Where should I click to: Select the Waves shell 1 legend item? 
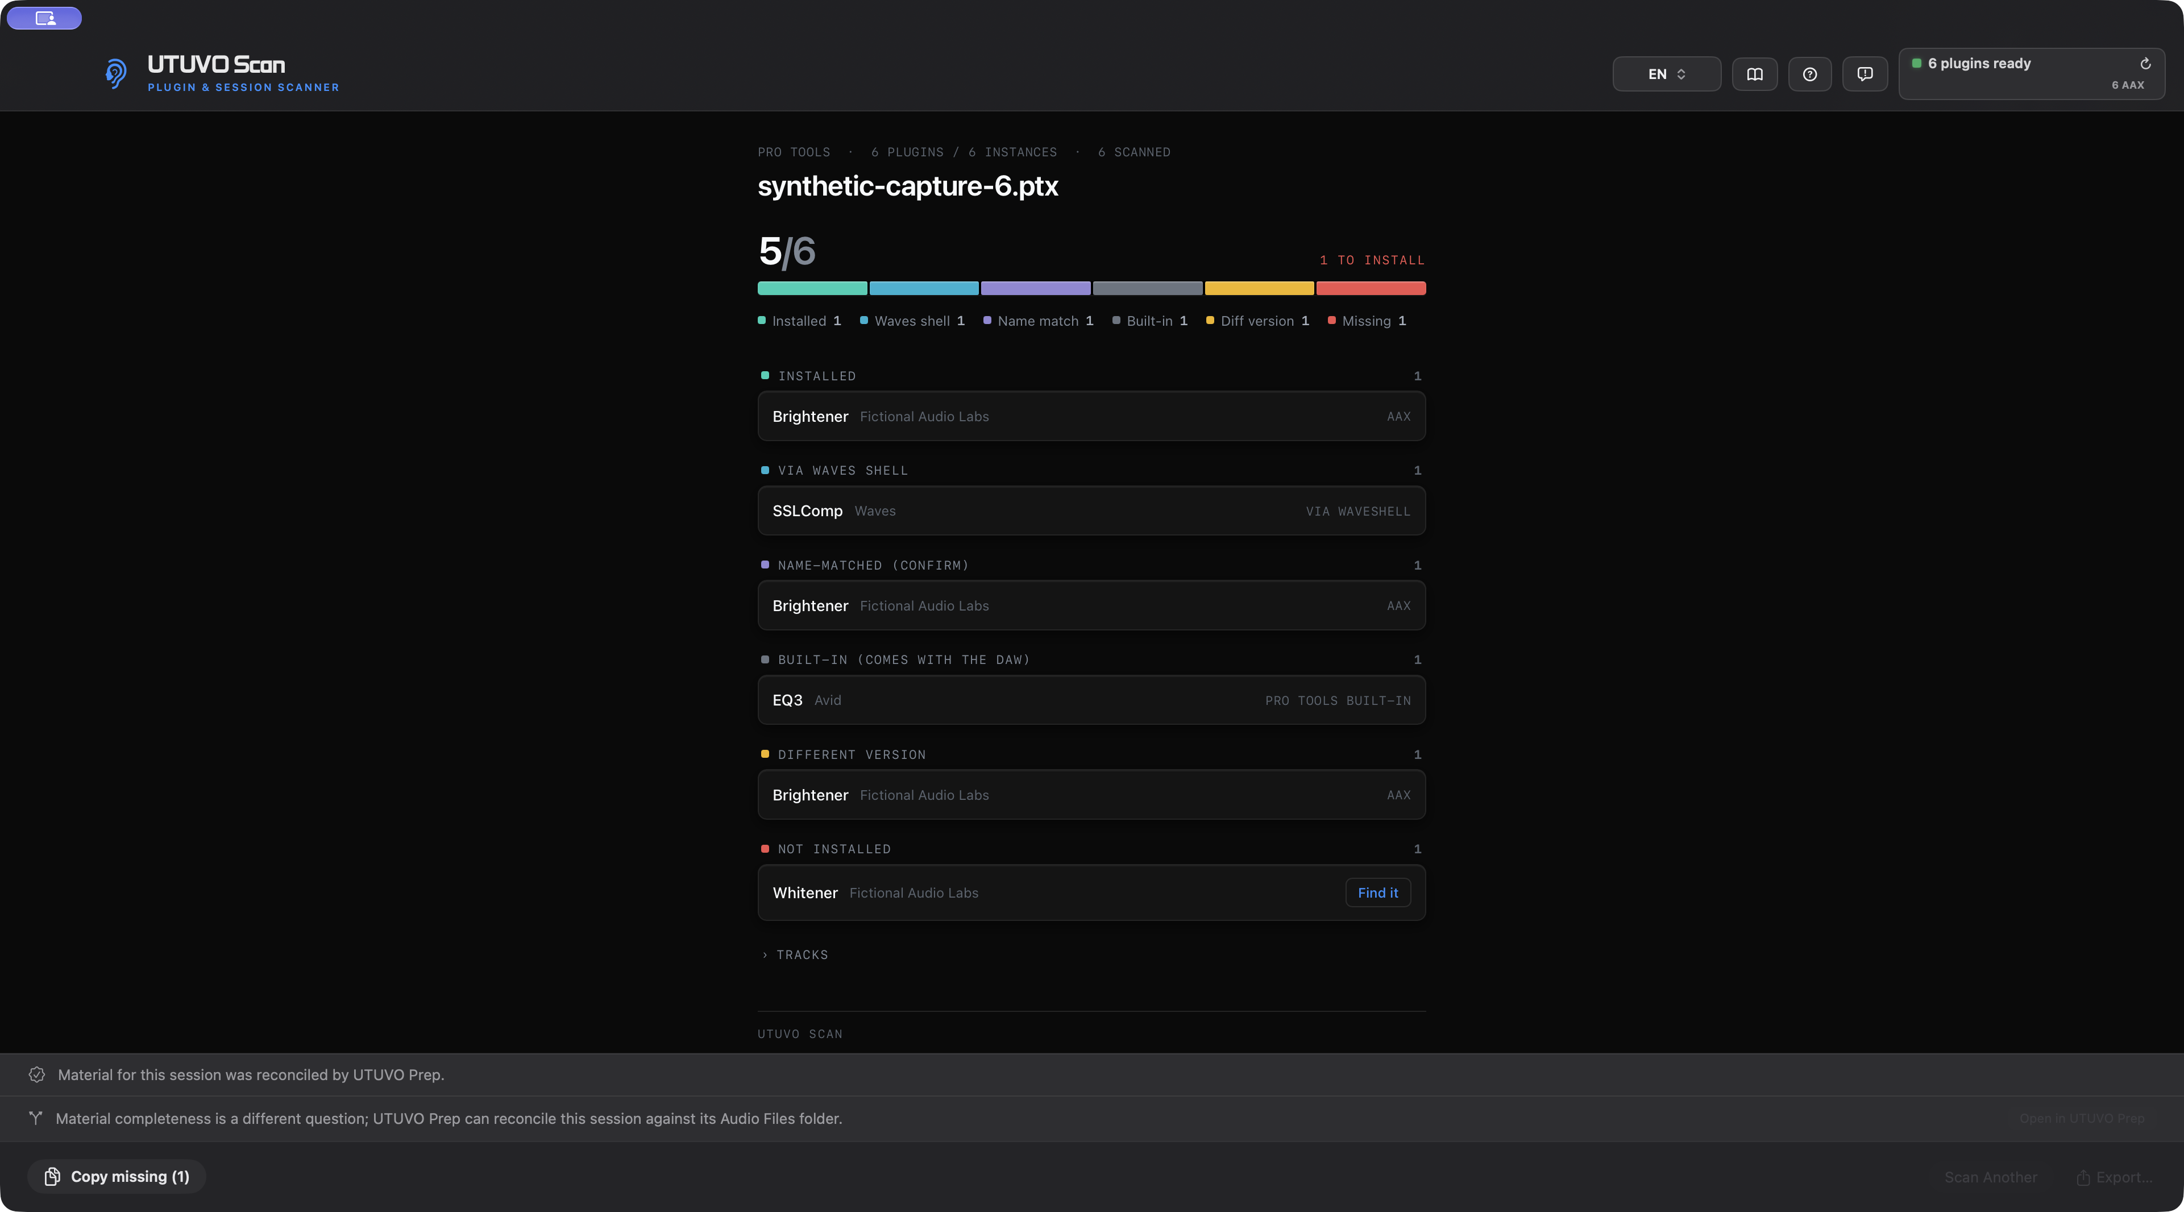point(912,321)
